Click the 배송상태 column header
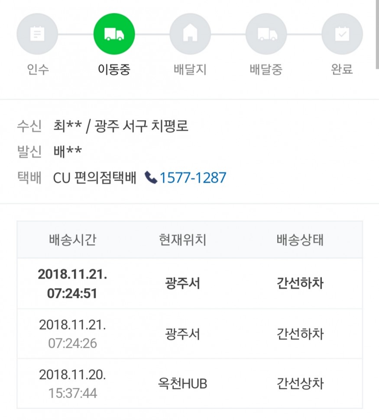 tap(300, 240)
